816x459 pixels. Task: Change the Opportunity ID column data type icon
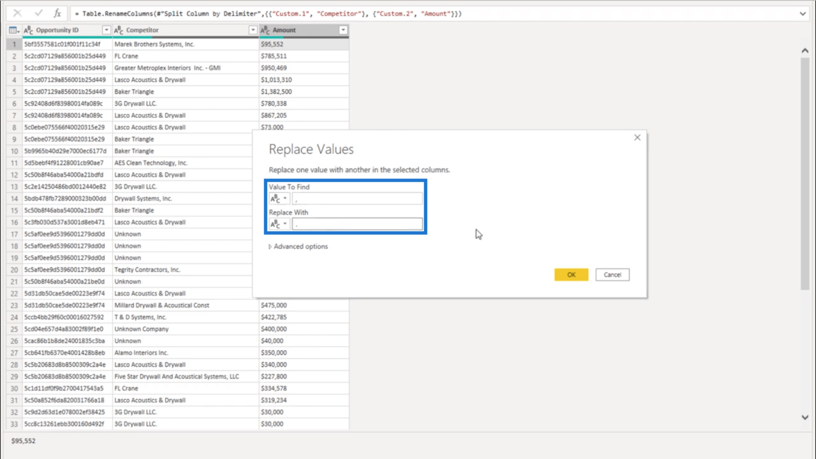(x=29, y=30)
